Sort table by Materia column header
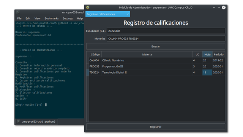Screen dimensions: 243x137 pos(147,54)
